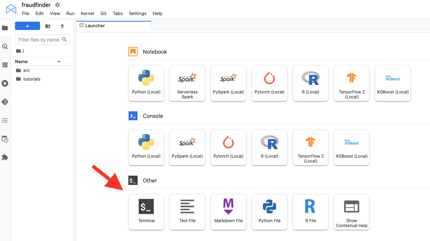Open a new Terminal from Launcher
This screenshot has height=241, width=430.
click(x=146, y=212)
